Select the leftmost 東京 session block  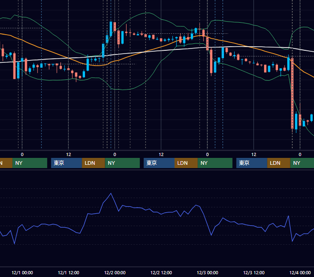click(x=66, y=163)
